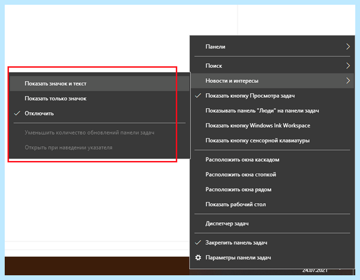Click the Новости и интересы chevron arrow
Viewport: 360px width, 280px height.
348,81
